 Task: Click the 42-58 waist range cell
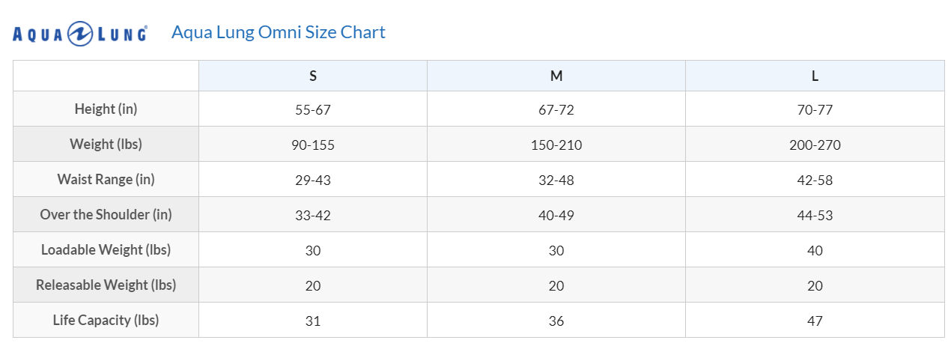click(815, 180)
